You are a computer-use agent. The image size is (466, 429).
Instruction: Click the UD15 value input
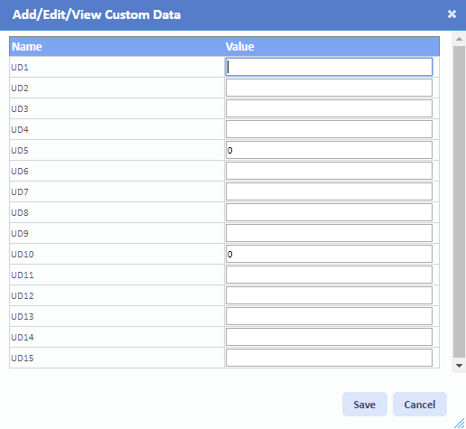329,358
